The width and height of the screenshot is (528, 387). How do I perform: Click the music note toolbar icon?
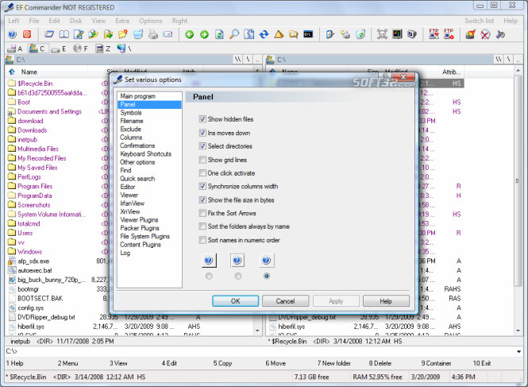coord(500,34)
